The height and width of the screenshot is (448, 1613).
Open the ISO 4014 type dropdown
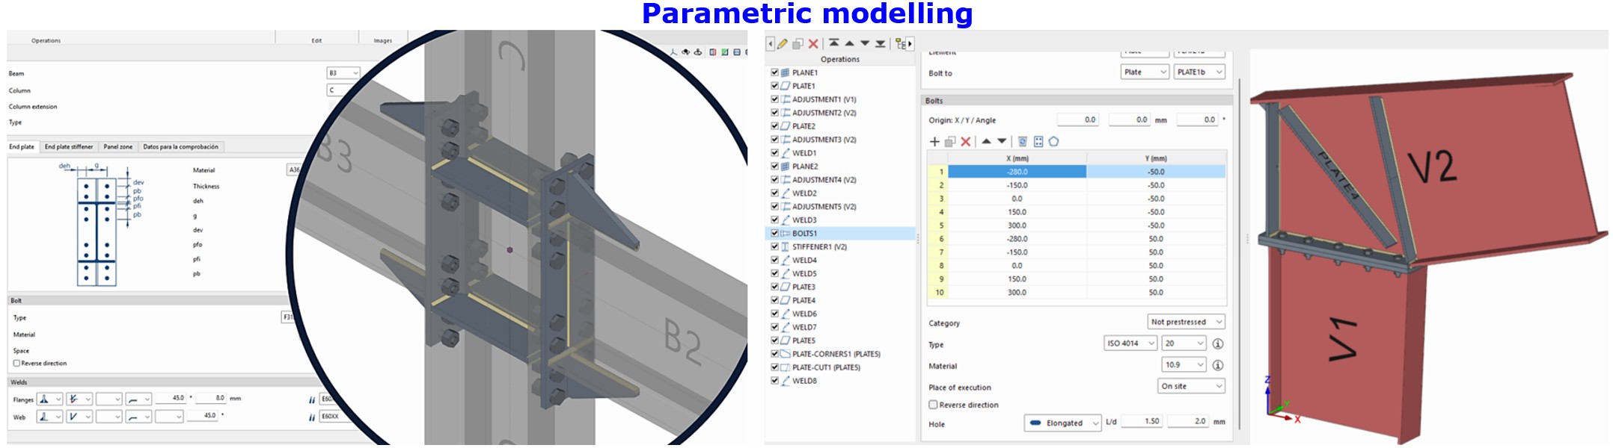1130,343
